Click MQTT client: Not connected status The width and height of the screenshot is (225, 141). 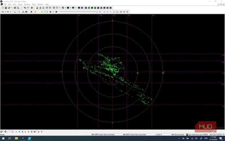pyautogui.click(x=134, y=134)
